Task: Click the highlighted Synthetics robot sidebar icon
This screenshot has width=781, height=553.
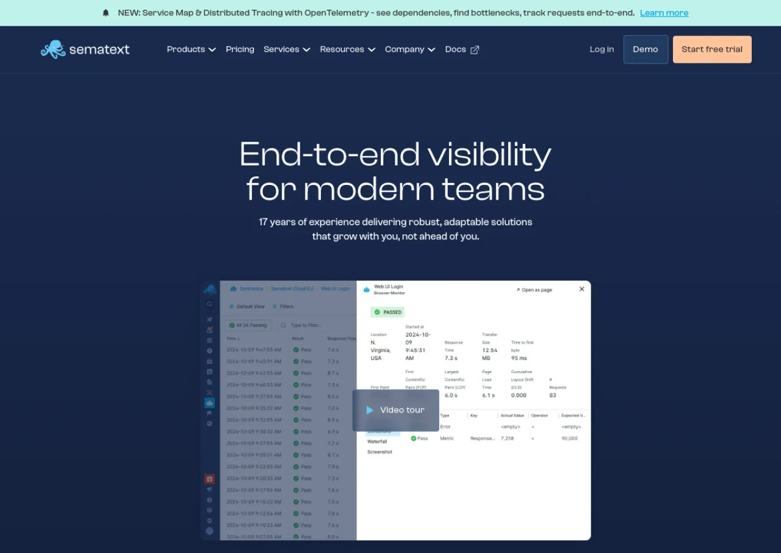Action: click(209, 403)
